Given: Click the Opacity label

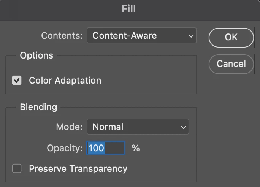Looking at the screenshot, I should pos(65,148).
